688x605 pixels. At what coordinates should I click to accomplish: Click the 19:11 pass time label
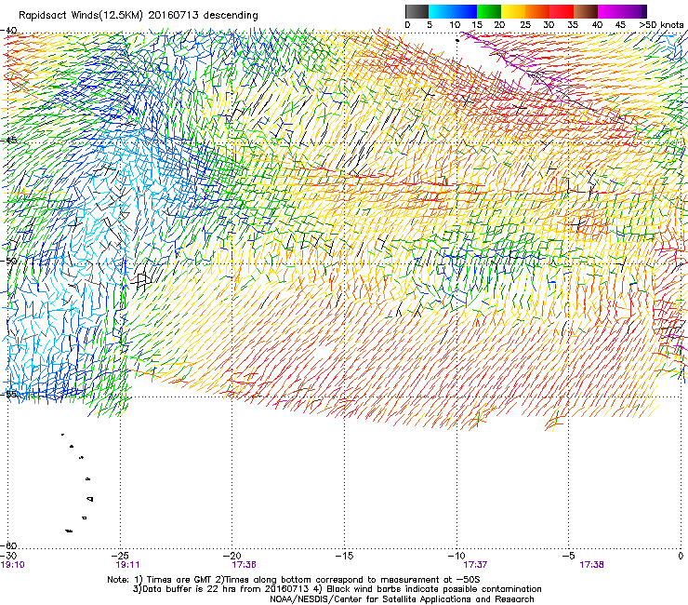[x=127, y=565]
